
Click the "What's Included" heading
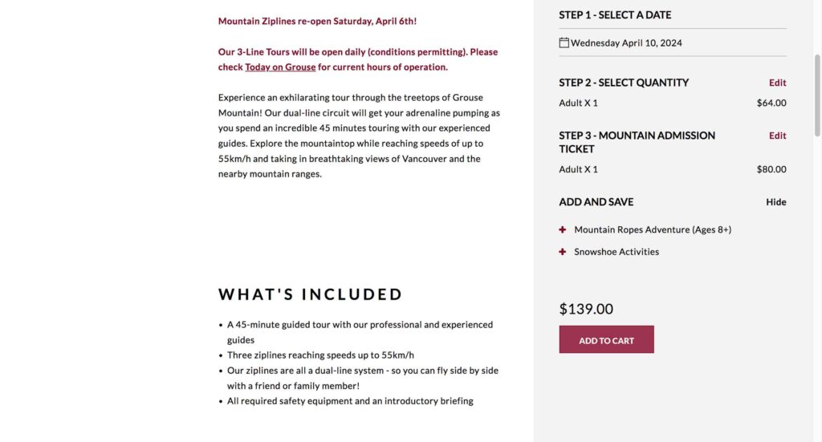pyautogui.click(x=311, y=294)
